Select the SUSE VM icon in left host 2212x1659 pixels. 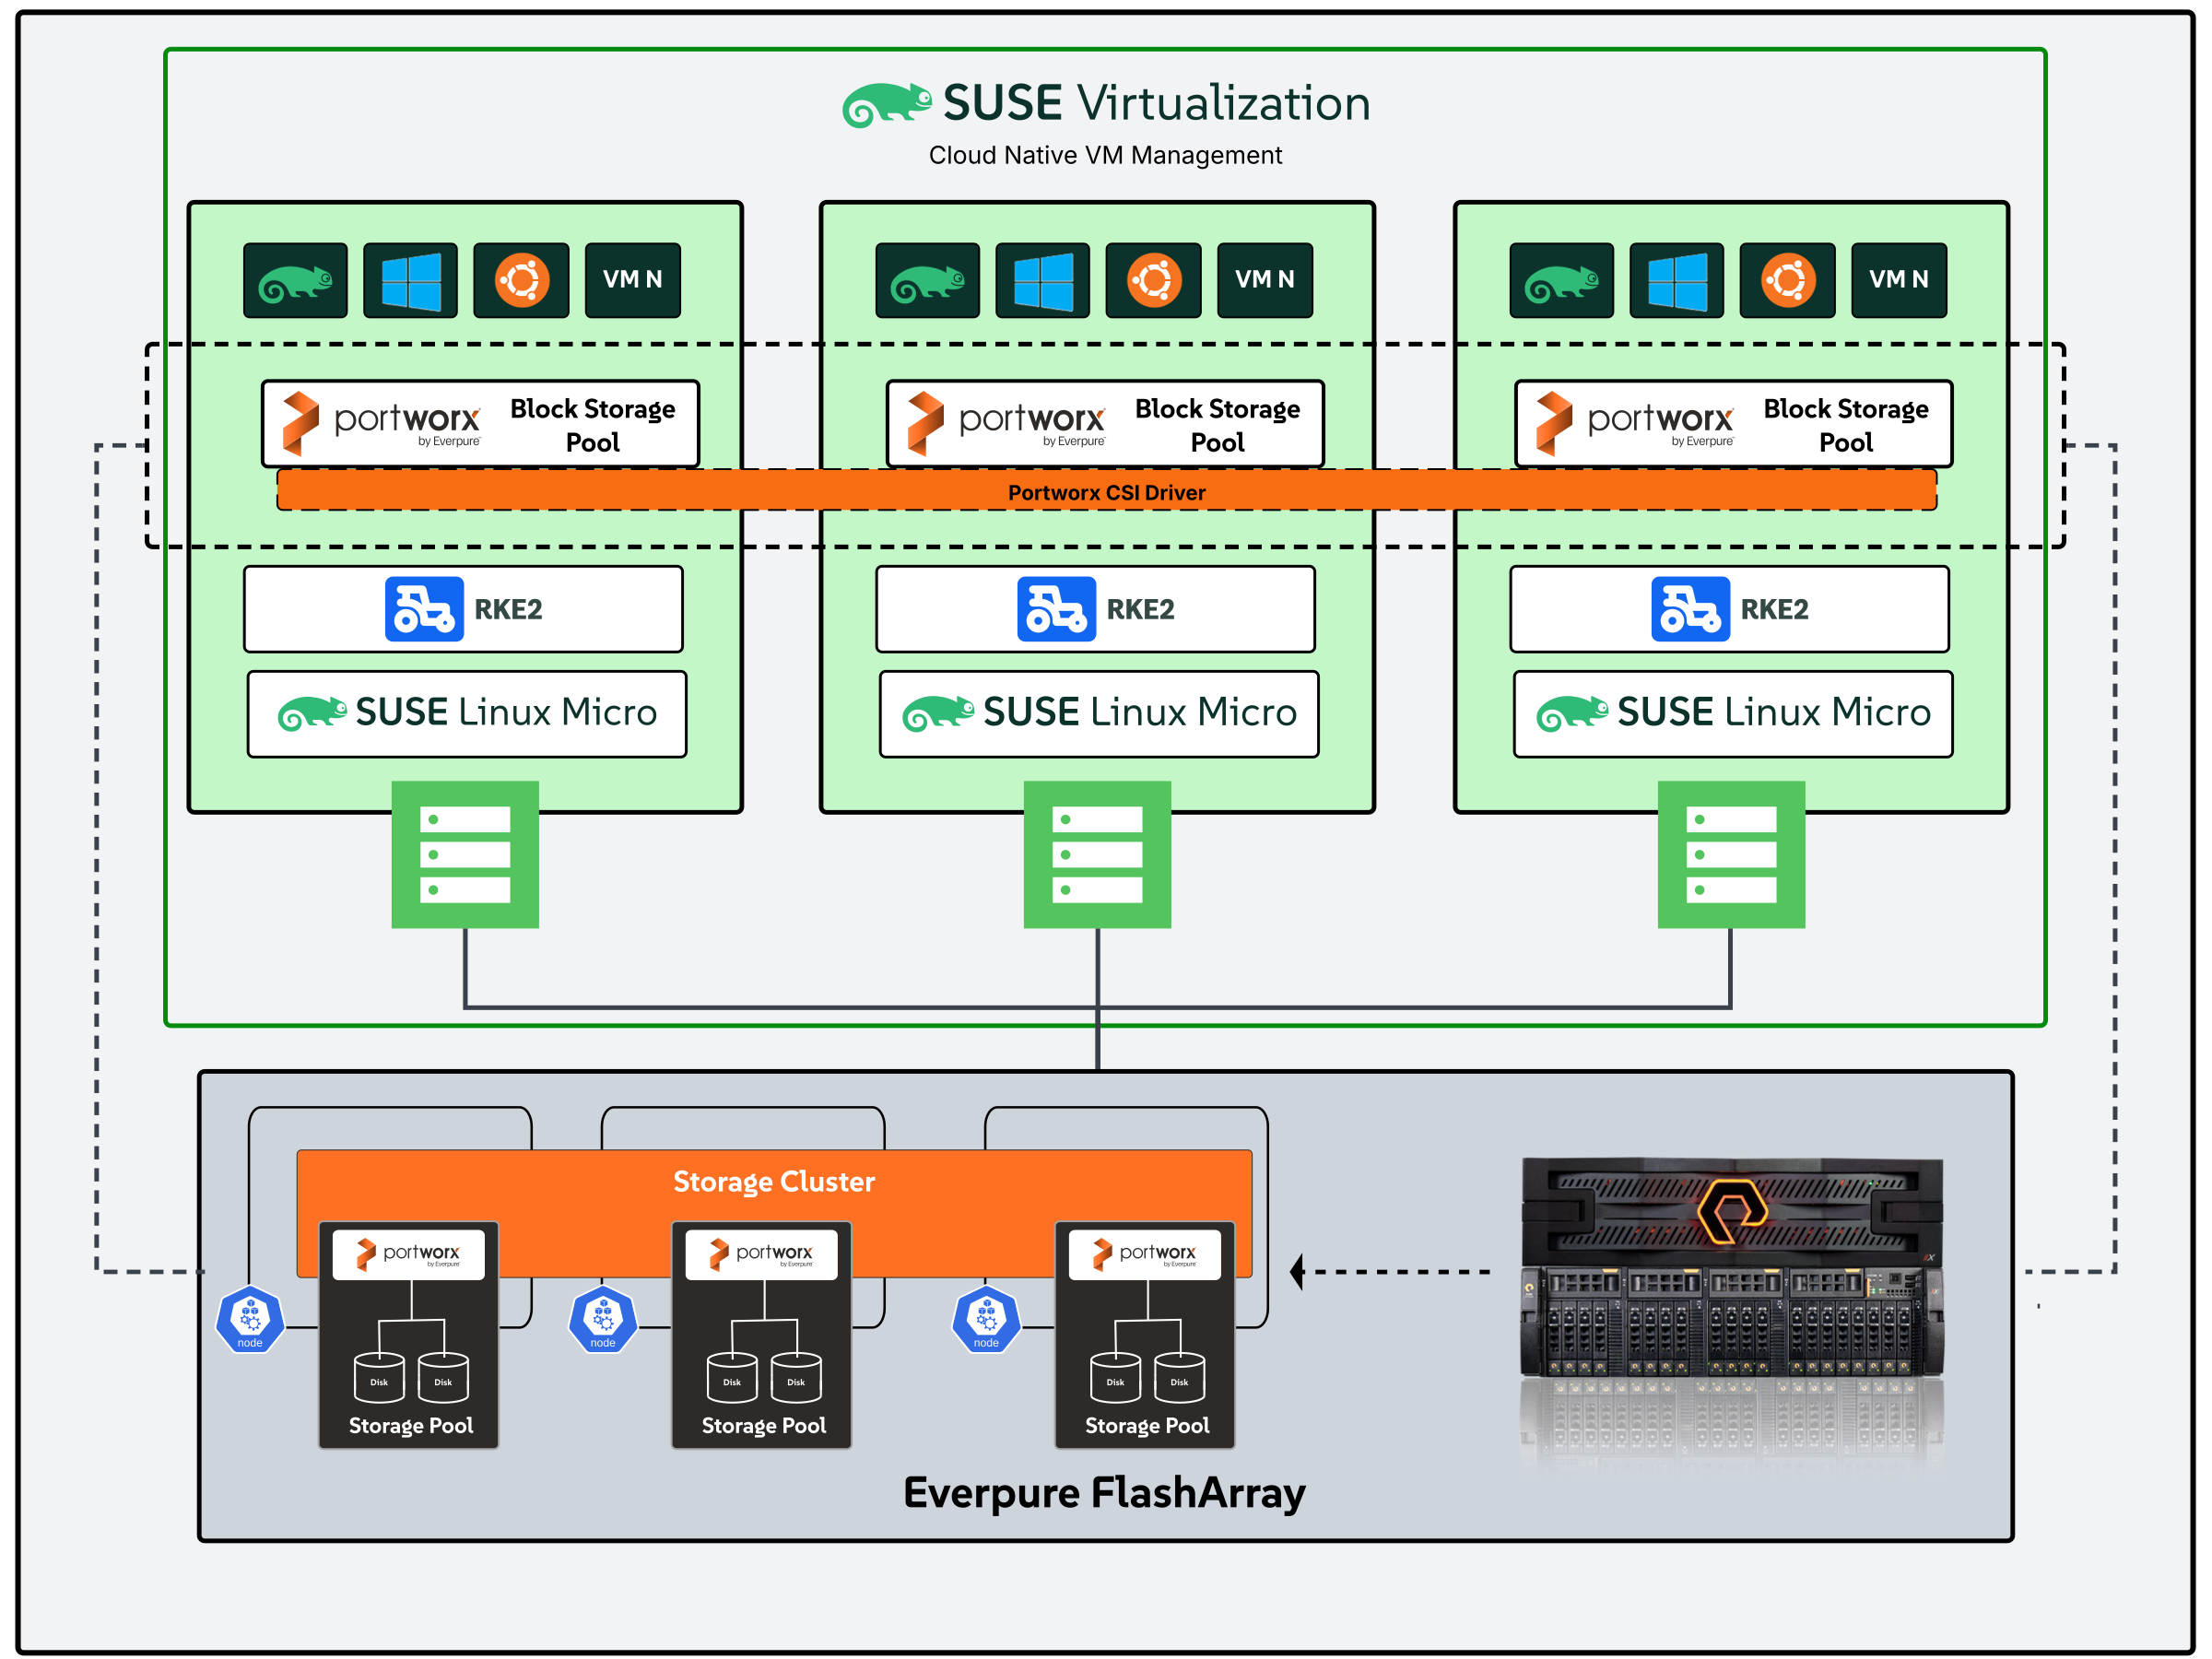coord(295,280)
